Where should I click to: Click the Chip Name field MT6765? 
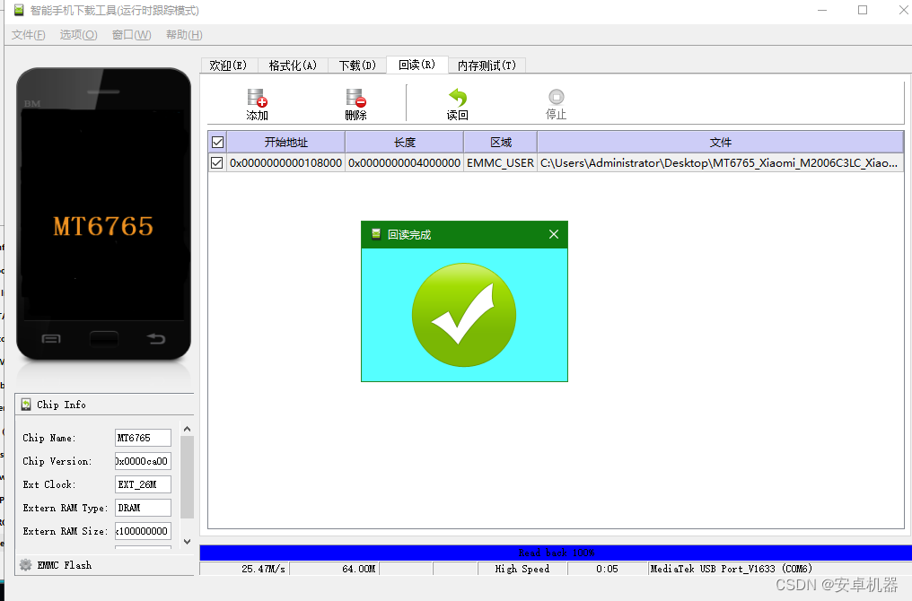pos(143,438)
